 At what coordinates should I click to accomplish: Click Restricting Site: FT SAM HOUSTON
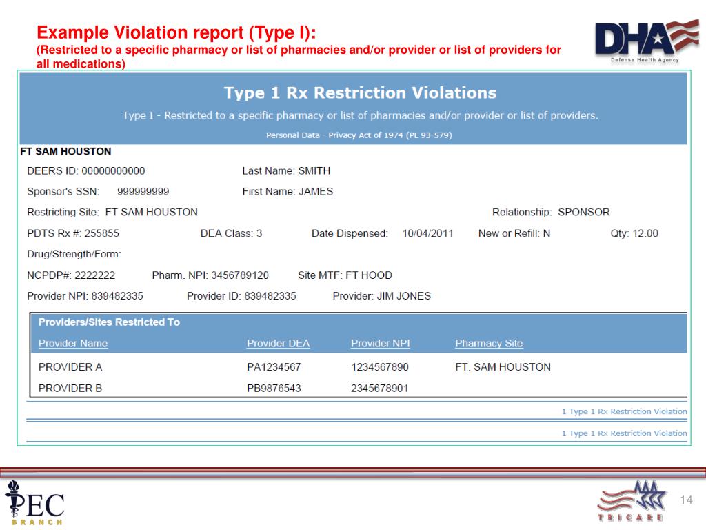[112, 213]
